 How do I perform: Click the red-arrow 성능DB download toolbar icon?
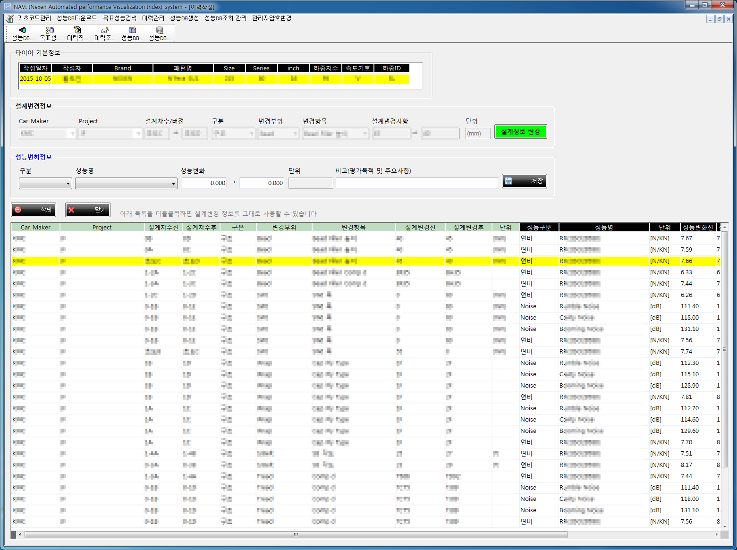(22, 30)
